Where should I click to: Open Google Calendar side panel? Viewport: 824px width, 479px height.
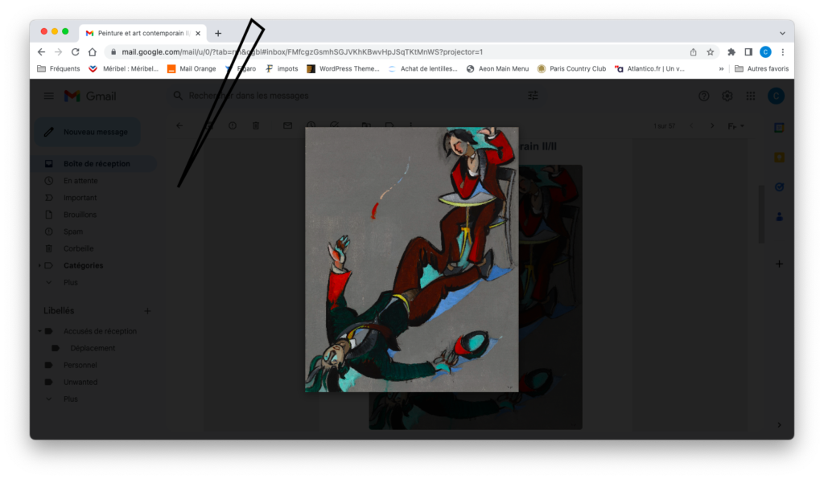(779, 128)
